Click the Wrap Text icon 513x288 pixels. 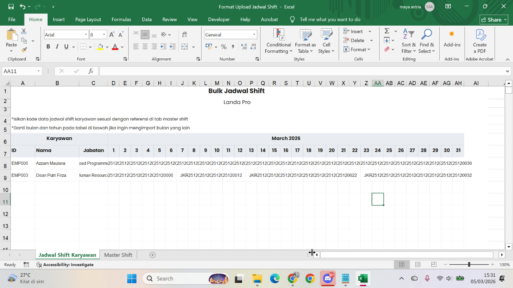pos(184,35)
